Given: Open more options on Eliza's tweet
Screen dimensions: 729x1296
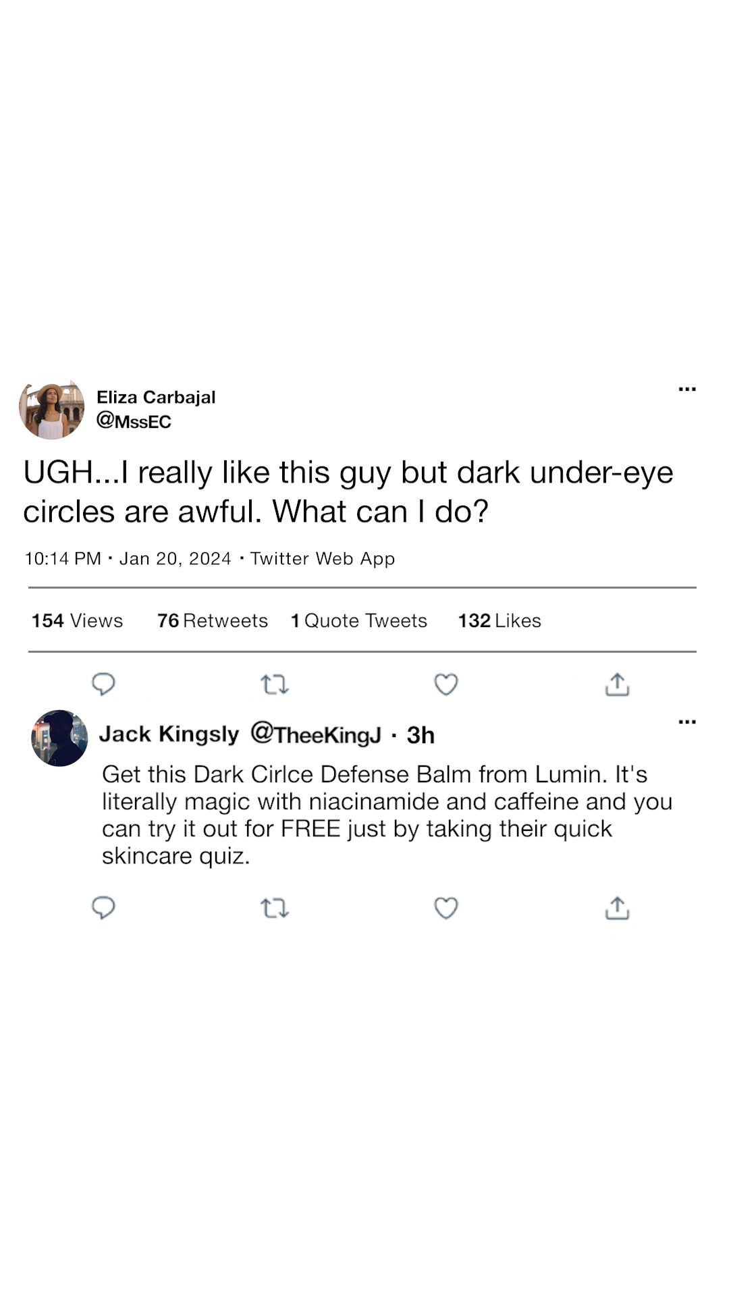Looking at the screenshot, I should (x=686, y=389).
